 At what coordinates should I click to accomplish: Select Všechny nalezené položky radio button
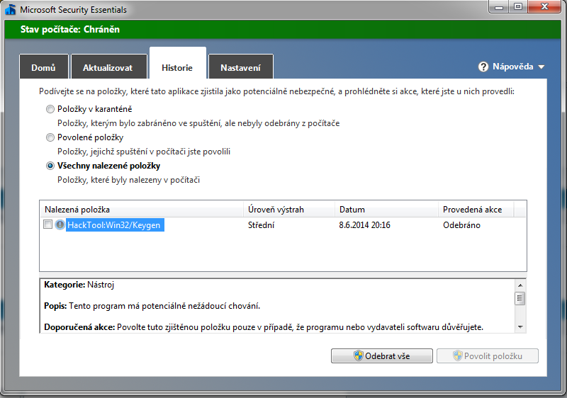tap(50, 166)
